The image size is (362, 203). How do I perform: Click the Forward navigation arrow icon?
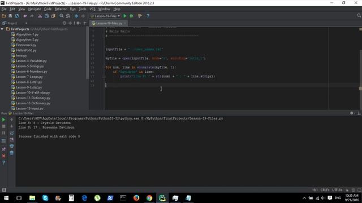pos(83,16)
